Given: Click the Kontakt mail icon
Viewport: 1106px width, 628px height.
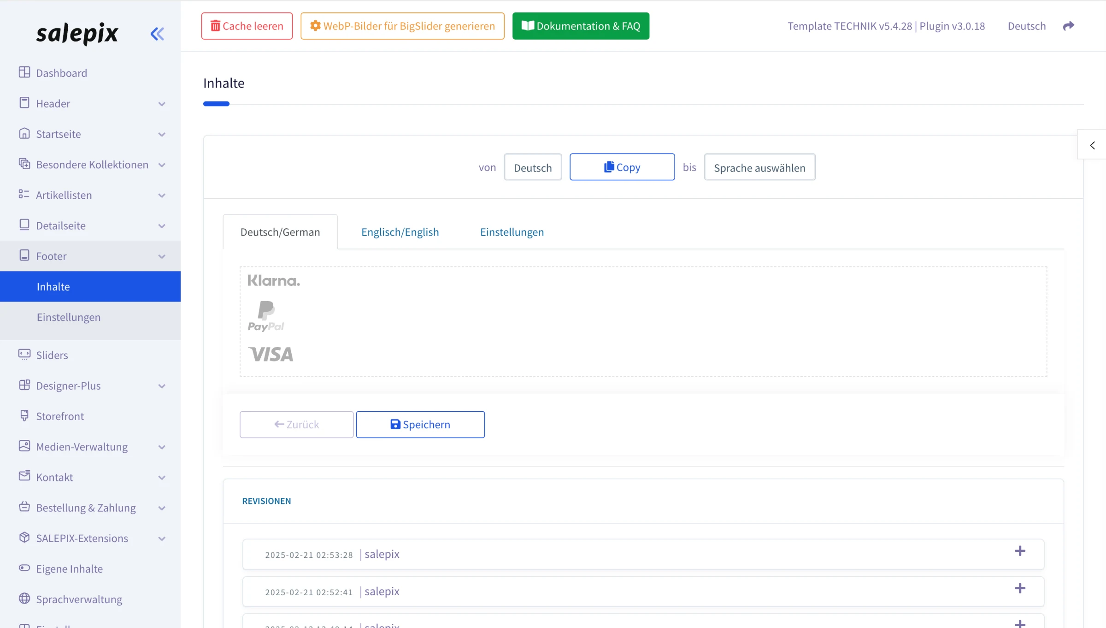Looking at the screenshot, I should point(24,476).
